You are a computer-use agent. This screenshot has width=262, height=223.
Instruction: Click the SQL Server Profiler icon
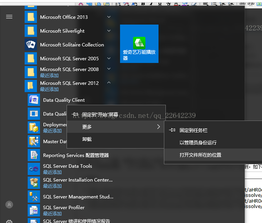[34, 210]
